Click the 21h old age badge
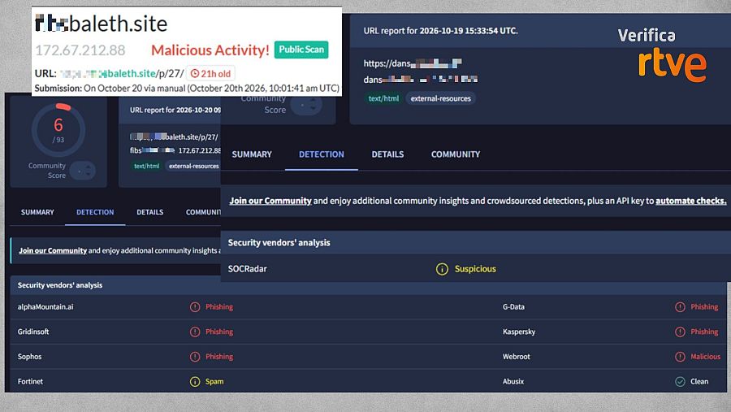Image resolution: width=731 pixels, height=412 pixels. point(211,74)
